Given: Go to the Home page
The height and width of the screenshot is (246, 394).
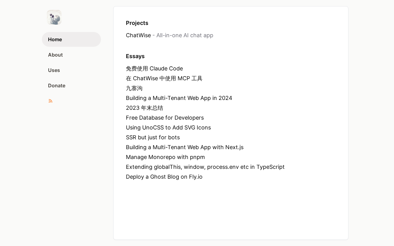Looking at the screenshot, I should [x=55, y=39].
